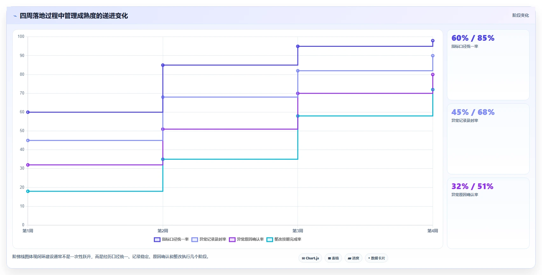Click the icon beside the 四周落地过程 title
This screenshot has width=542, height=275.
pos(15,16)
